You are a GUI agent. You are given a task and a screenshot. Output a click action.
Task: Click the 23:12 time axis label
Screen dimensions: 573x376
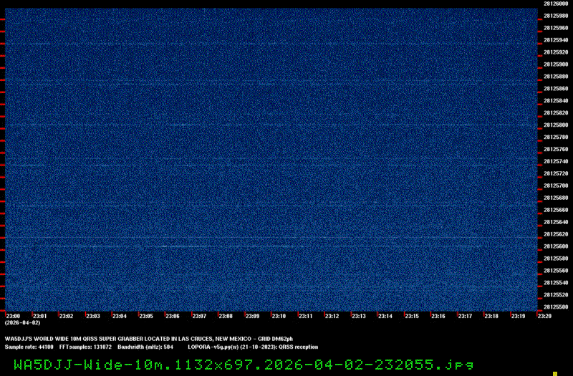pos(332,316)
